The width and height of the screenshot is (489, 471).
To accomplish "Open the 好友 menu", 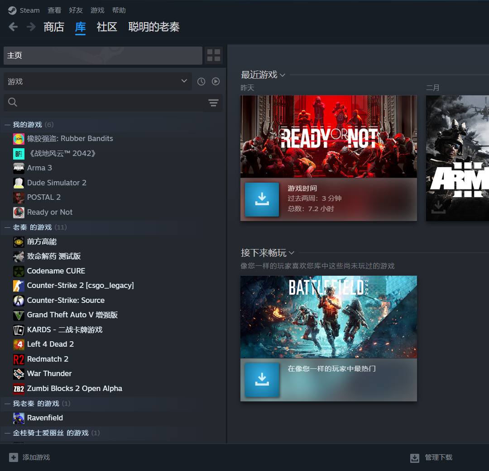I will [x=76, y=10].
